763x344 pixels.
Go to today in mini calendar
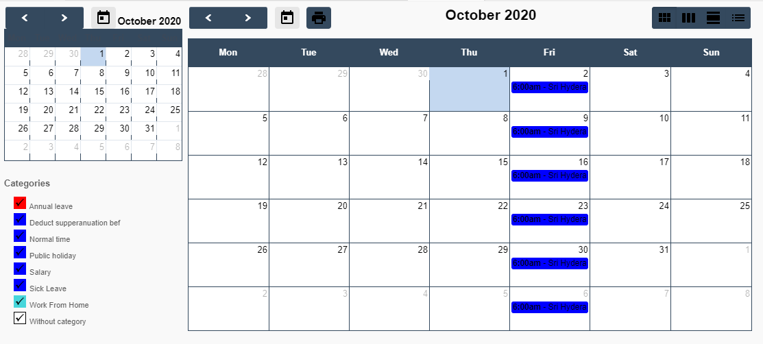104,18
